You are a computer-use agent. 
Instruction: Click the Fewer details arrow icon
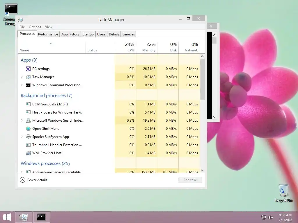tap(22, 180)
